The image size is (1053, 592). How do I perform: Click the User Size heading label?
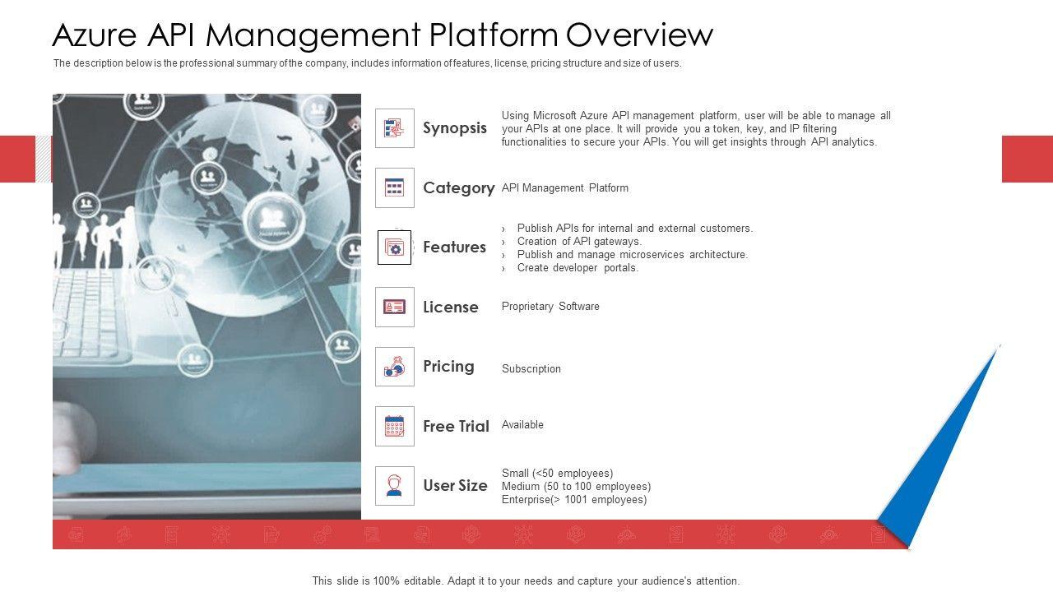click(x=455, y=486)
